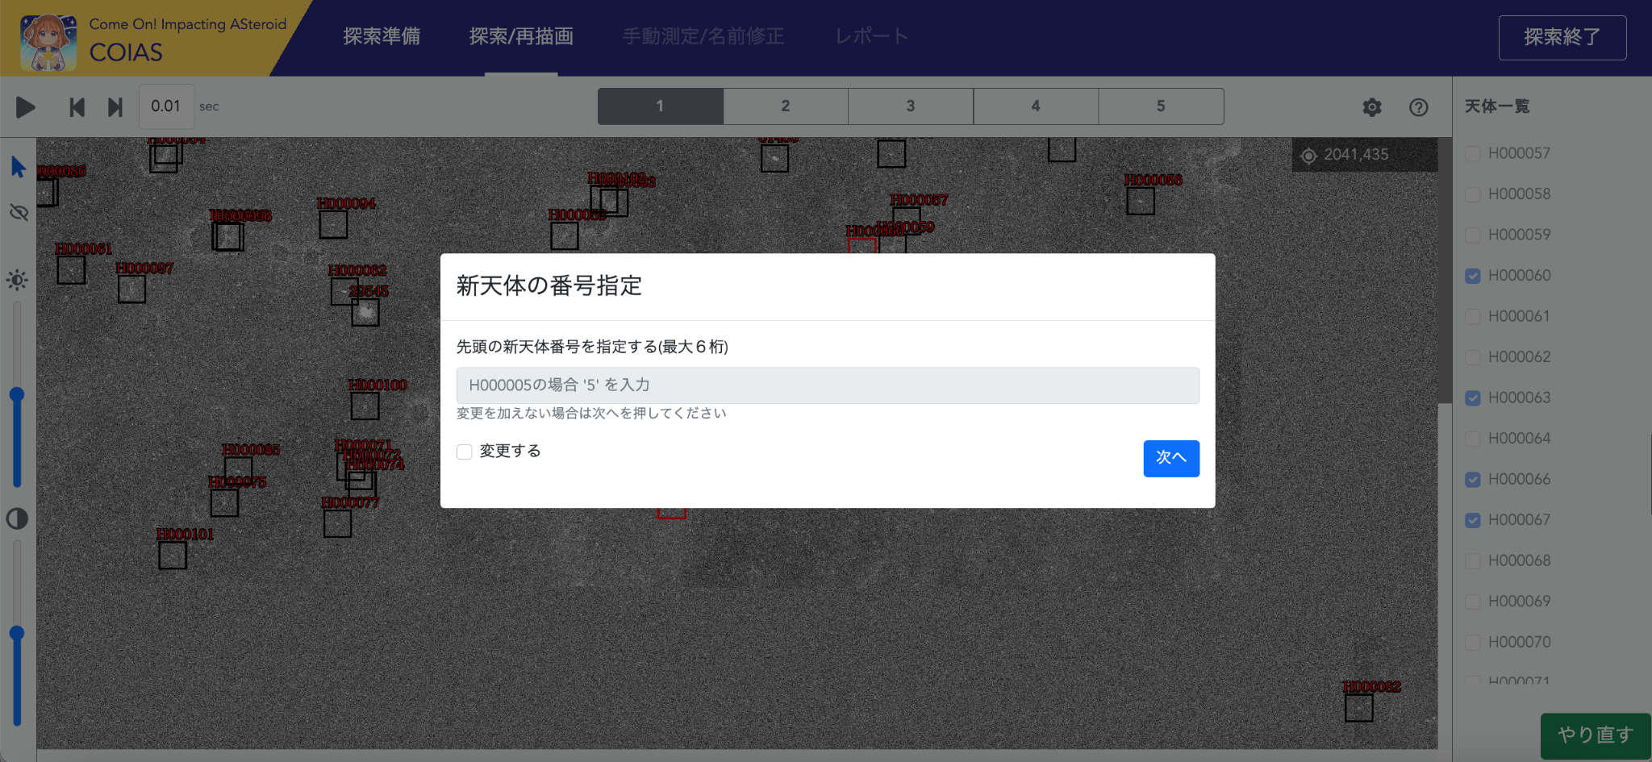Uncheck H000067 in the object list
Image resolution: width=1652 pixels, height=762 pixels.
(x=1473, y=520)
